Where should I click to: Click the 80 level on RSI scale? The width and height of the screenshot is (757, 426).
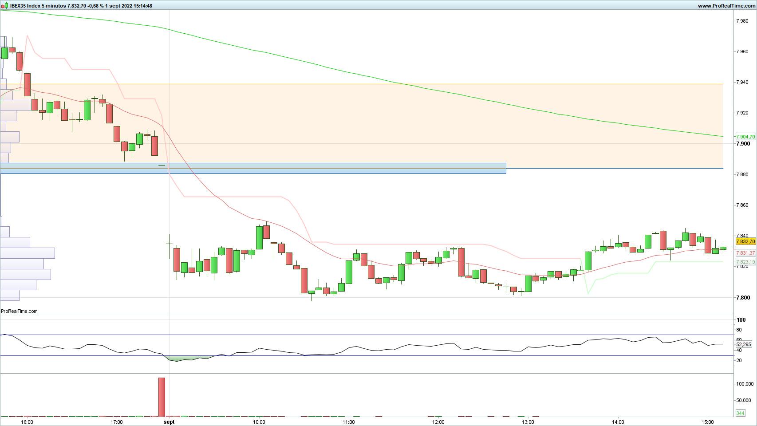[739, 330]
